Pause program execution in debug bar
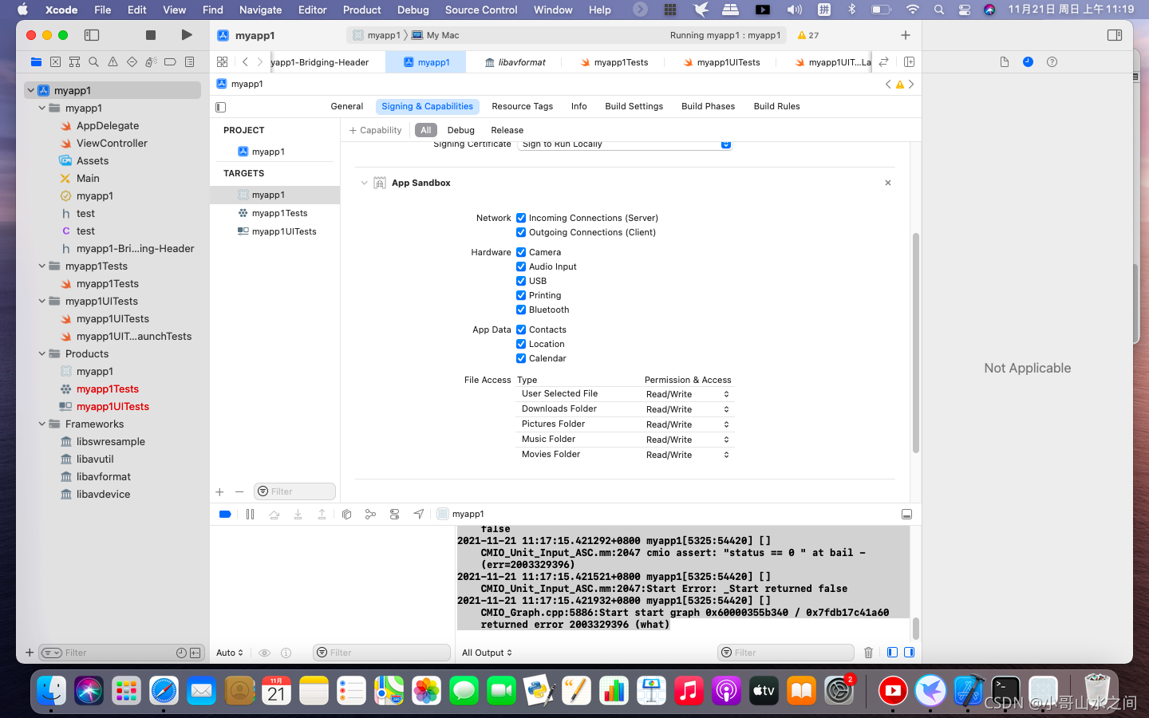This screenshot has width=1149, height=718. pos(250,515)
